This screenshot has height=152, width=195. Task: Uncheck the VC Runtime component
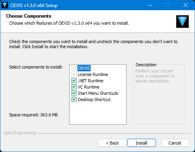74,87
